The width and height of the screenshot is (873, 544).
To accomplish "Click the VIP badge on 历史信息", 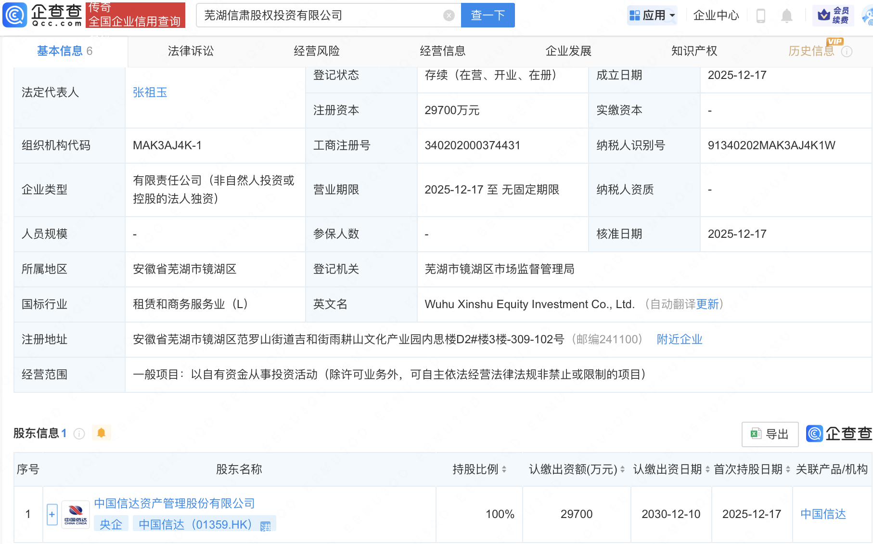I will (x=835, y=42).
